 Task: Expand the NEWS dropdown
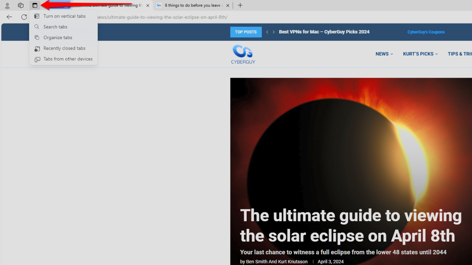(384, 54)
